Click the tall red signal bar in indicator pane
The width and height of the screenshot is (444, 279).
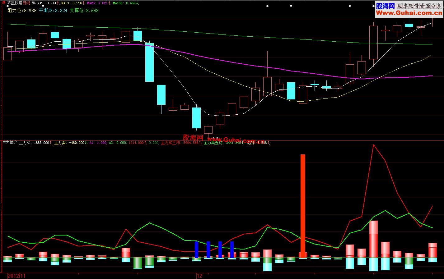[303, 206]
